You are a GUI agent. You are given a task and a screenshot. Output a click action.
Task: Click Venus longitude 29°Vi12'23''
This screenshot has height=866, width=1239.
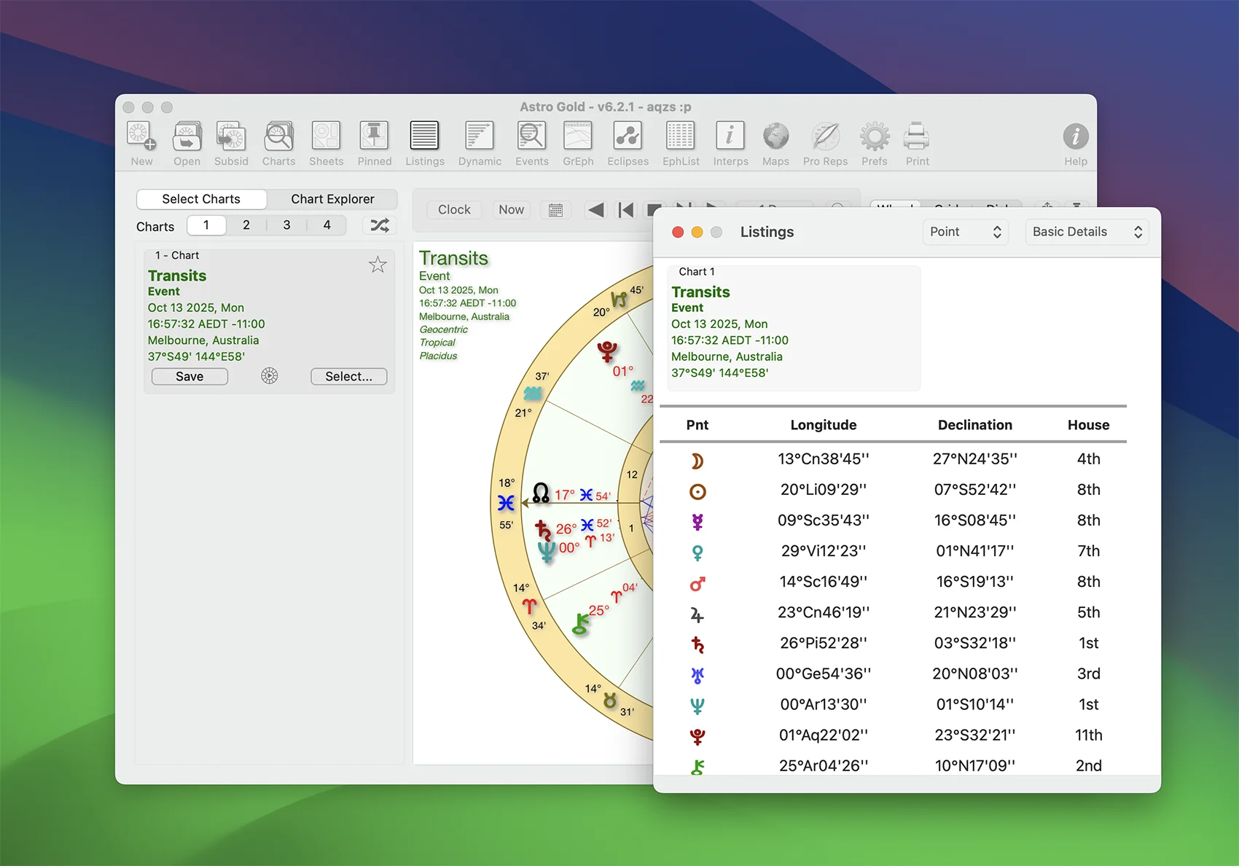pyautogui.click(x=824, y=551)
